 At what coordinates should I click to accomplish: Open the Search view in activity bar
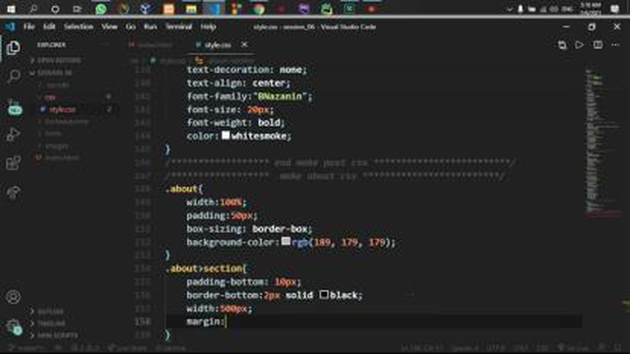point(13,76)
